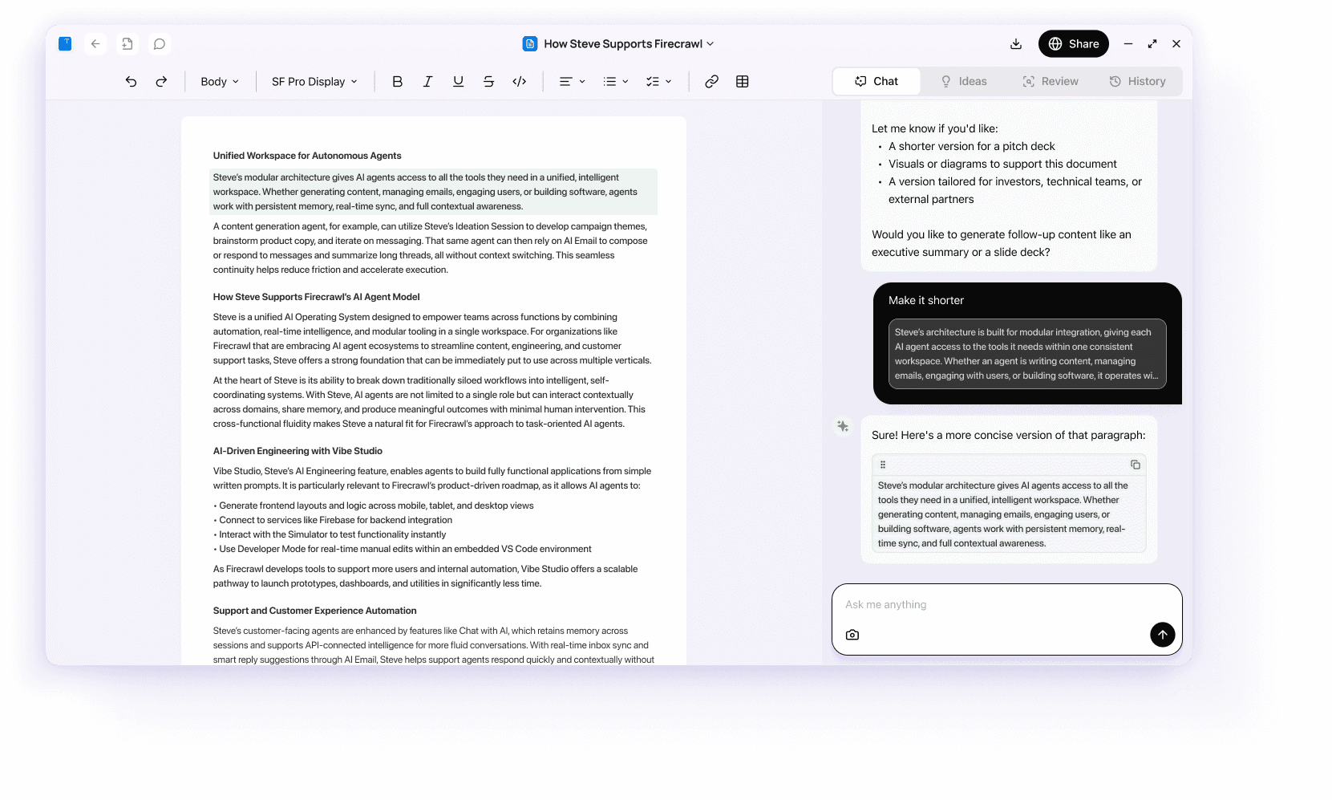Undo the last edit
Image resolution: width=1332 pixels, height=800 pixels.
pos(131,81)
